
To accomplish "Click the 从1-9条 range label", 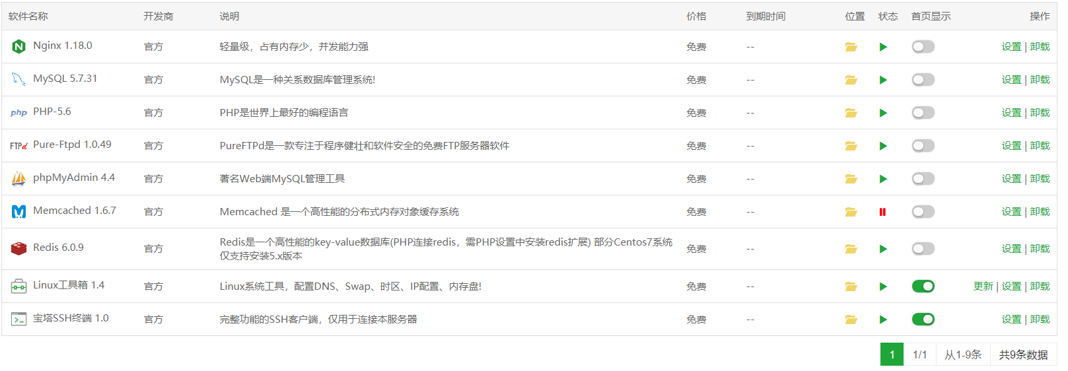I will 963,354.
